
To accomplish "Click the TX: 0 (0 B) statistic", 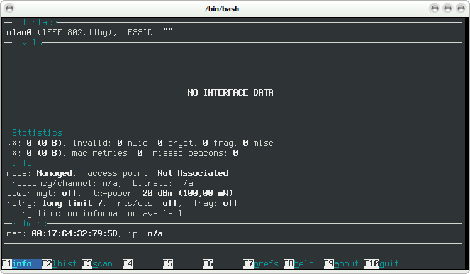I will [34, 153].
